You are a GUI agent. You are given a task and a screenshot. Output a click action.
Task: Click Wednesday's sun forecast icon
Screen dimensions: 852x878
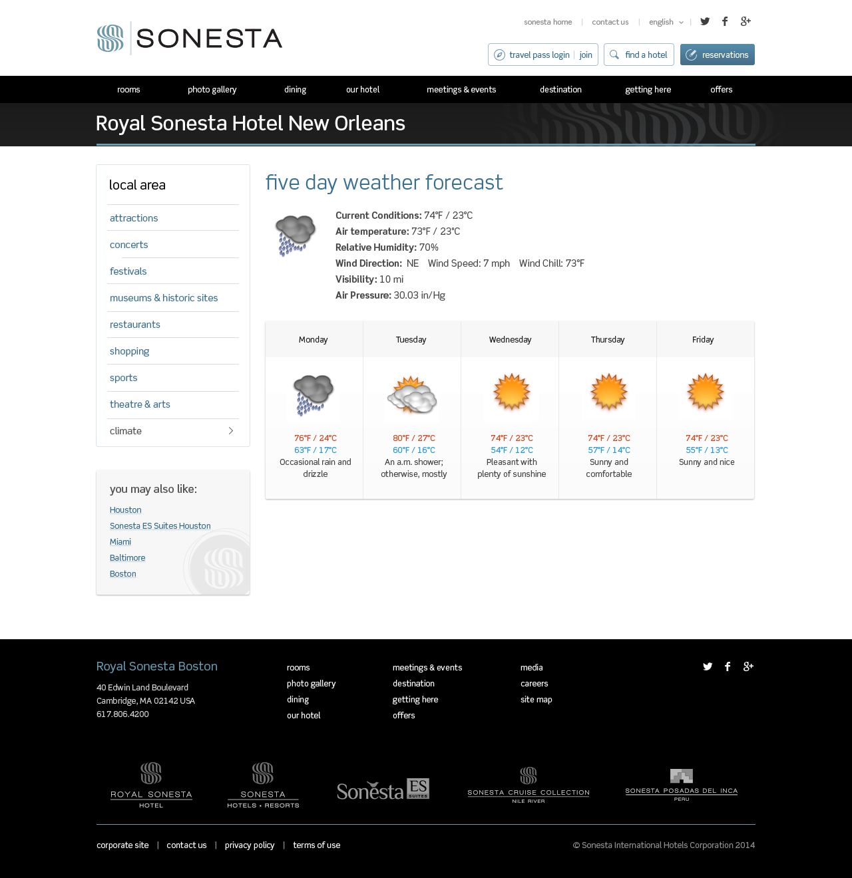[x=511, y=392]
